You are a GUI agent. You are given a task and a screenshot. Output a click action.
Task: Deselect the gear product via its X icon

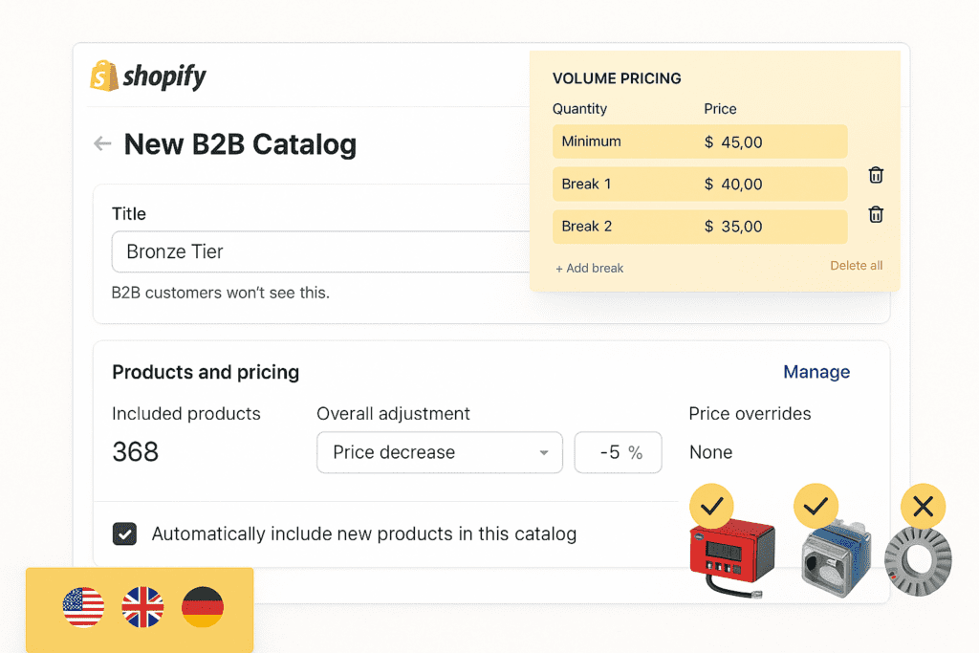pos(923,507)
